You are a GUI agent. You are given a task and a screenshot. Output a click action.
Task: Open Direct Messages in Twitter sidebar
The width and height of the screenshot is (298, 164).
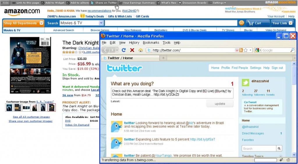click(x=253, y=133)
